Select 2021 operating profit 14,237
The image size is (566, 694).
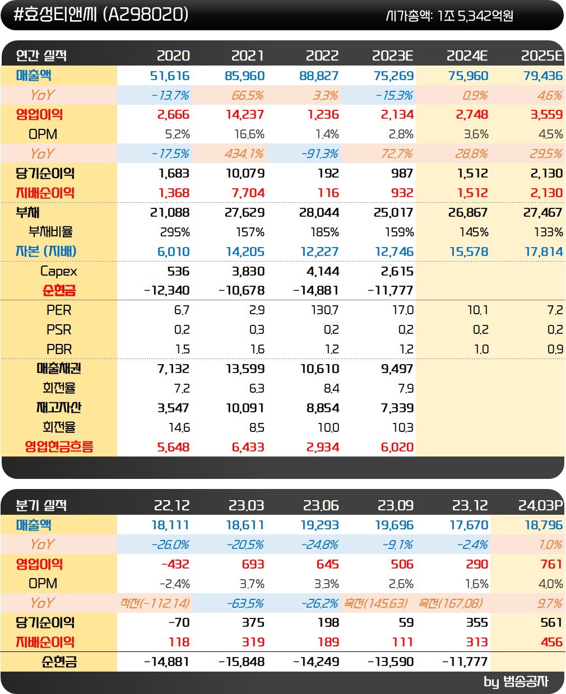(245, 115)
